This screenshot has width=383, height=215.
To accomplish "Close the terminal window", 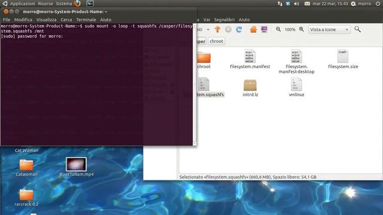I will [x=6, y=11].
